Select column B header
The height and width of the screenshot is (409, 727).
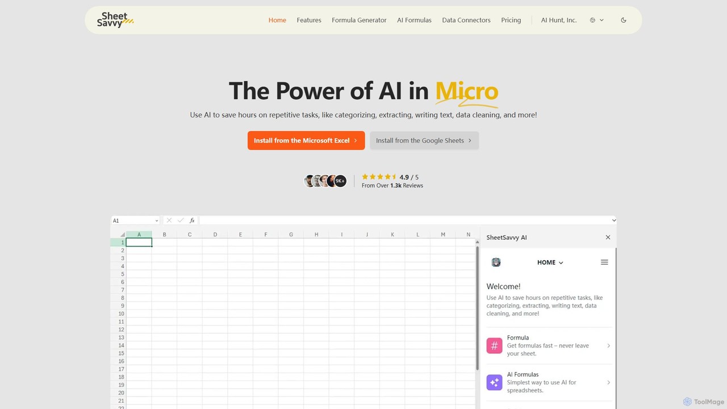click(x=165, y=234)
